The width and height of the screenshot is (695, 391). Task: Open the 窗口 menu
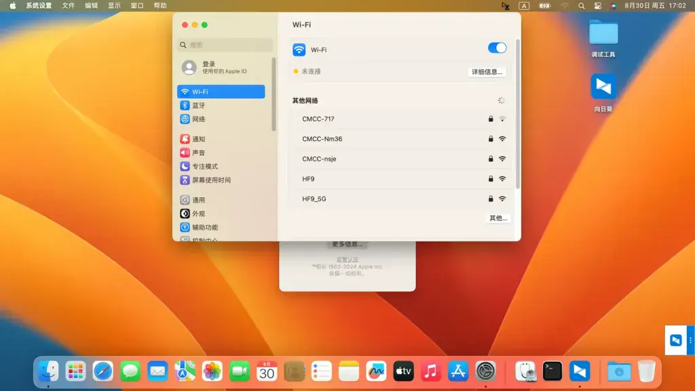(x=137, y=5)
